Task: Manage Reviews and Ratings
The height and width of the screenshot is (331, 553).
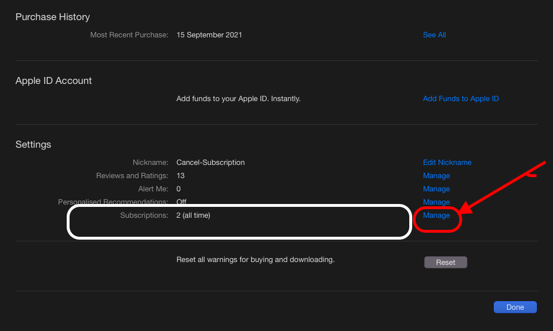Action: click(x=436, y=176)
